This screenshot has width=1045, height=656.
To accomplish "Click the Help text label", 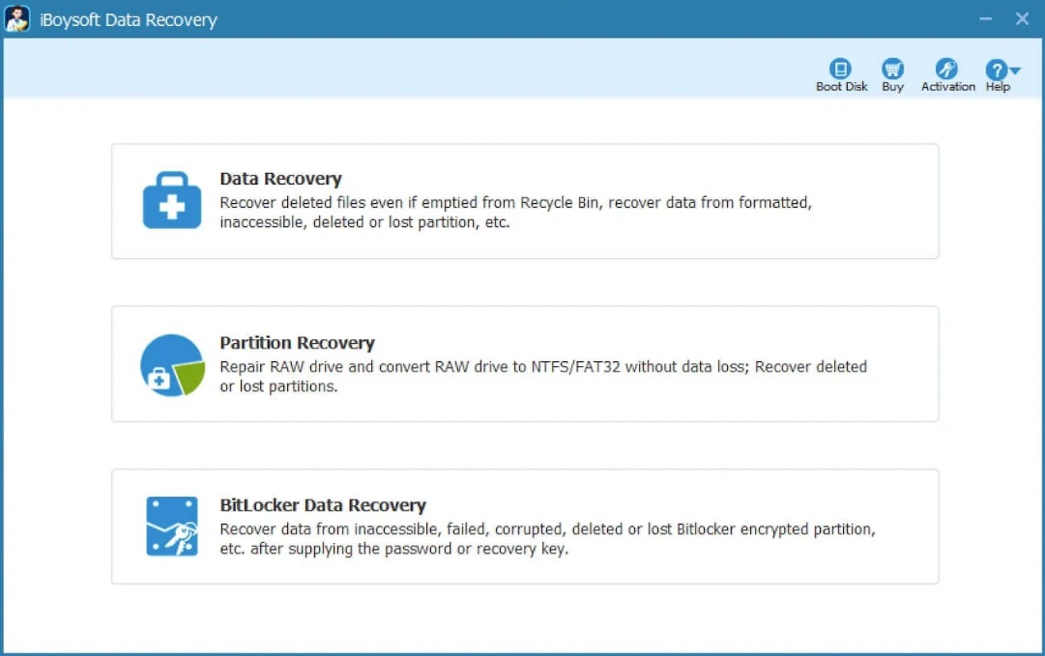I will pos(998,87).
